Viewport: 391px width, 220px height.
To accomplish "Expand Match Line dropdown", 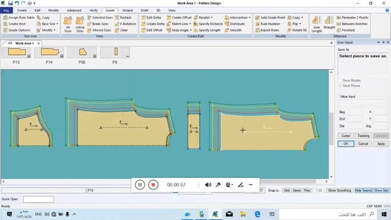I will [x=190, y=24].
